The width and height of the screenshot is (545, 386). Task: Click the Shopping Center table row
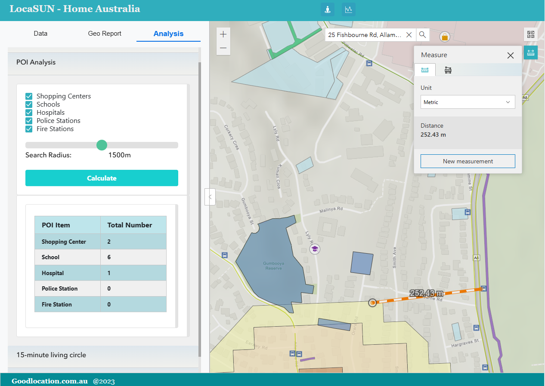pos(100,242)
